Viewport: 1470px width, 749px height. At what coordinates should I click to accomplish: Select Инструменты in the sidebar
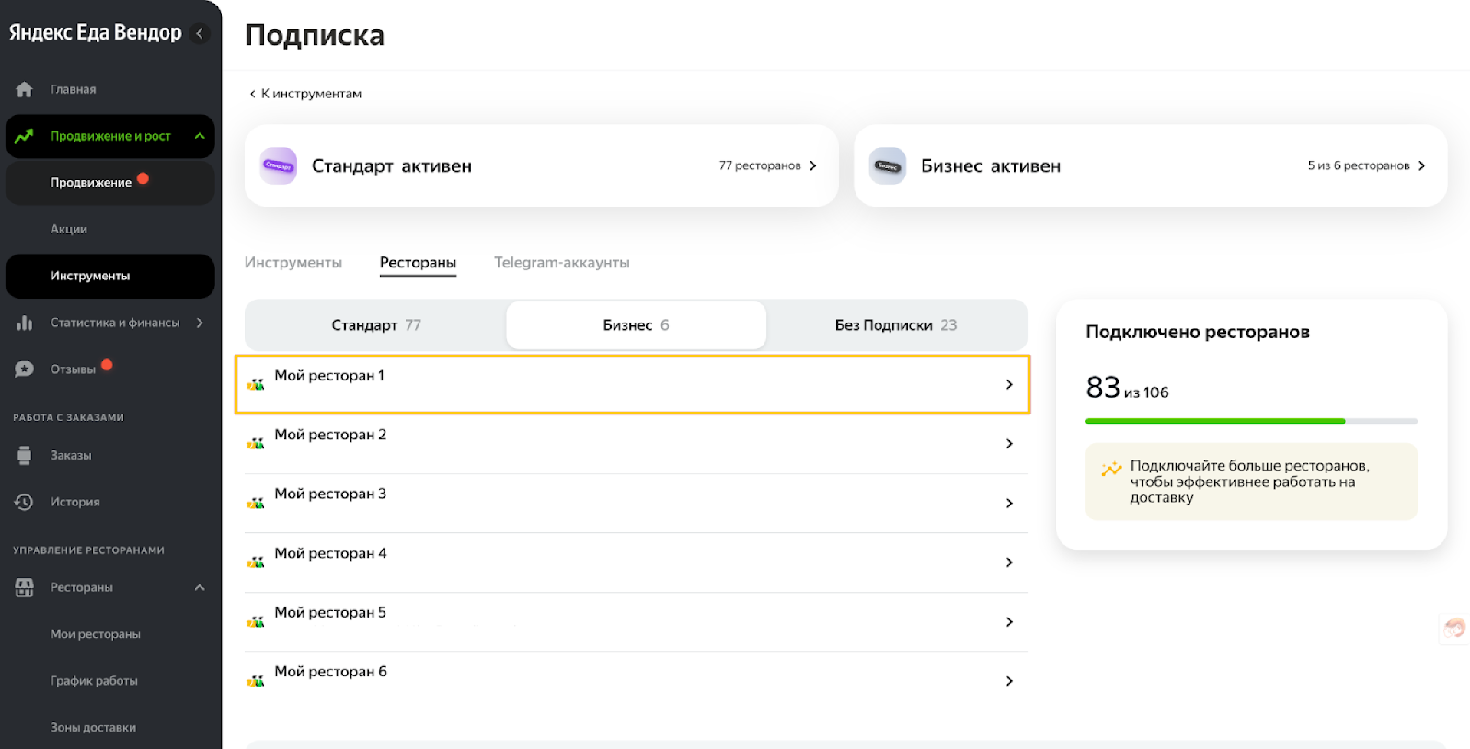point(90,276)
